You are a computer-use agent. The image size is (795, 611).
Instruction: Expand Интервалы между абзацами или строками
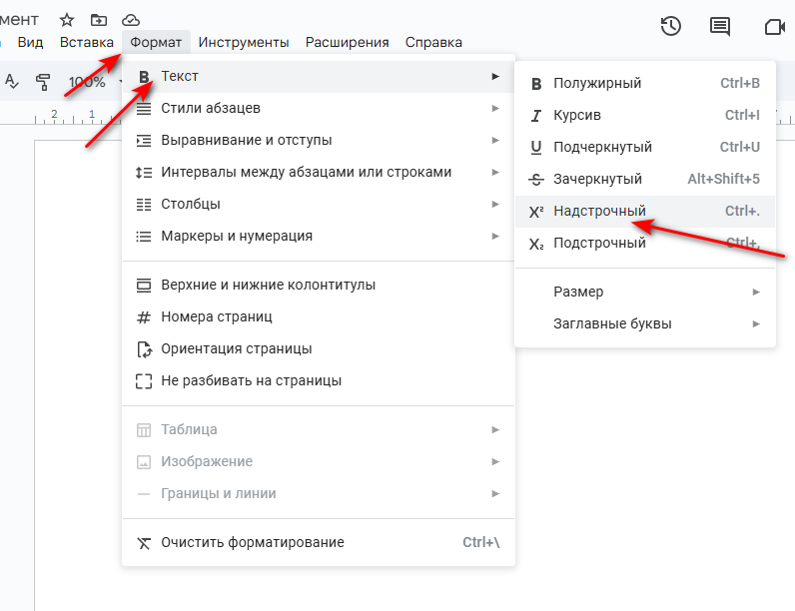pos(319,173)
